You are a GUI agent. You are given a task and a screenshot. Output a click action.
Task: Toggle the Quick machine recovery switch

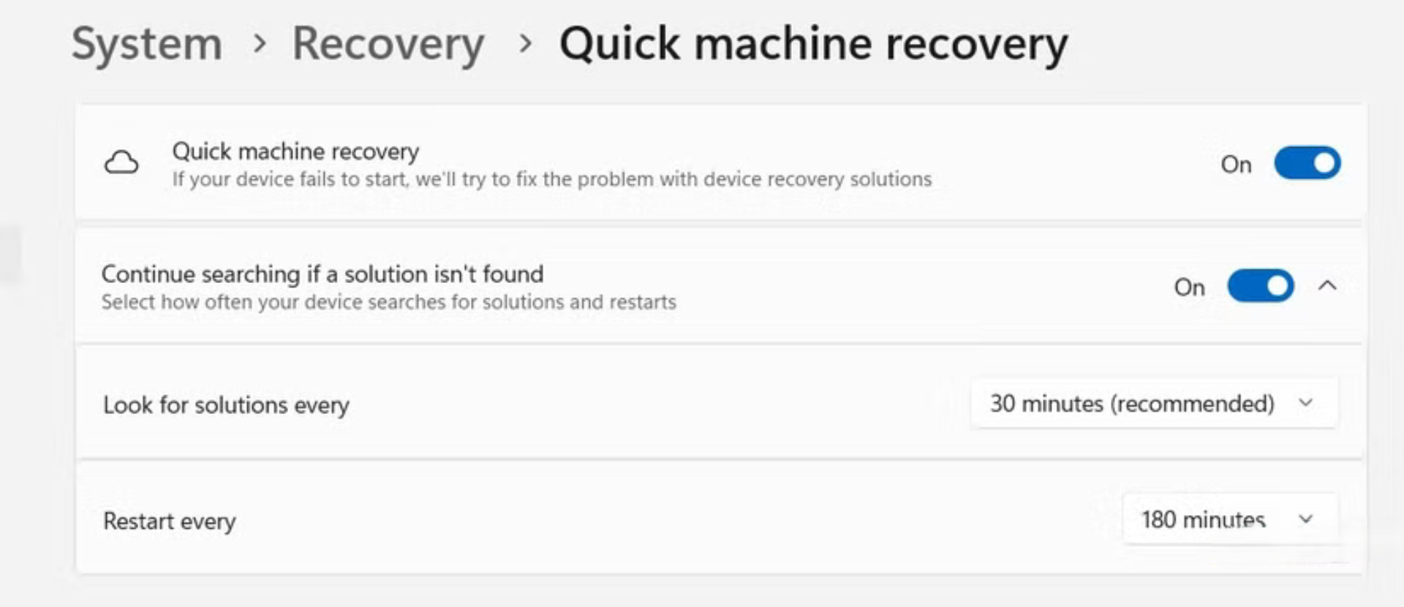[x=1307, y=162]
